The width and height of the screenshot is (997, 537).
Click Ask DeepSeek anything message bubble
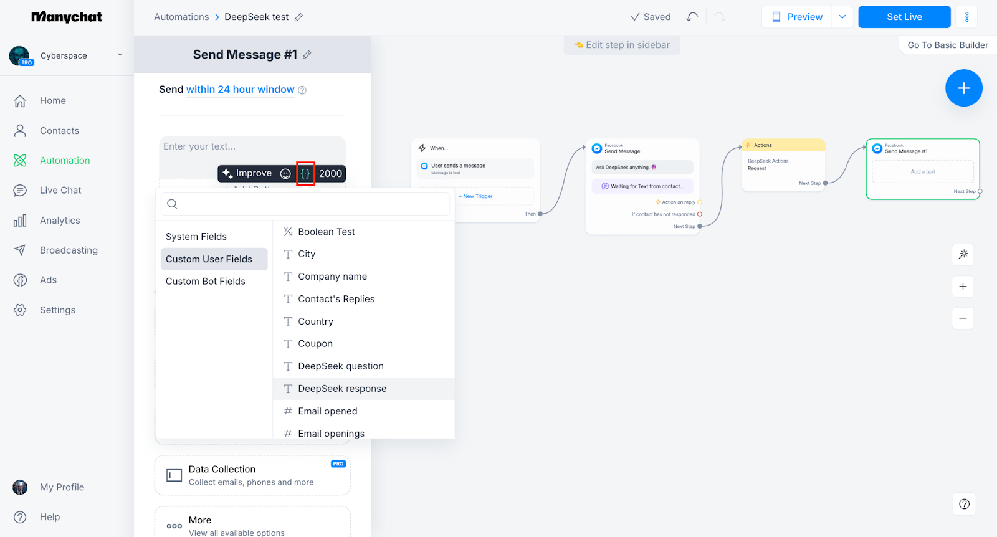(642, 168)
